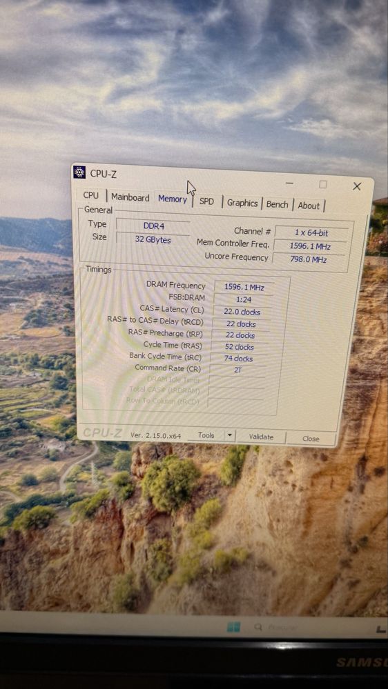Click the Close button at bottom
The width and height of the screenshot is (388, 689).
click(x=311, y=439)
